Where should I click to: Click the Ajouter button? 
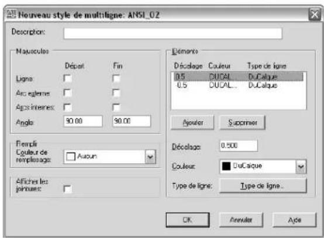[x=192, y=123]
